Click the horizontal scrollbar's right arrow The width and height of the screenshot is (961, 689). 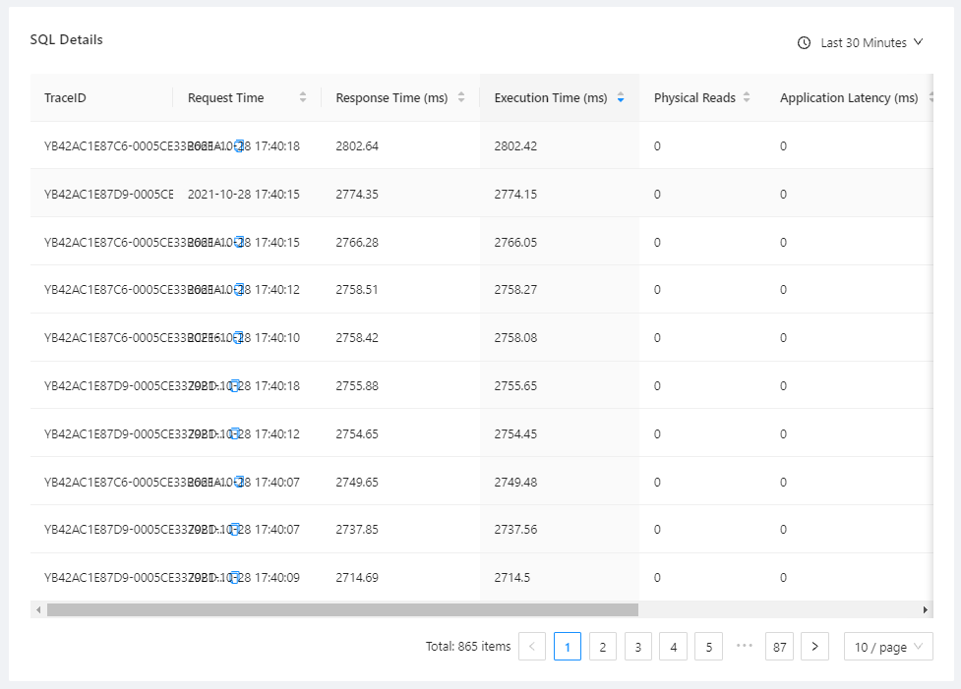click(925, 610)
